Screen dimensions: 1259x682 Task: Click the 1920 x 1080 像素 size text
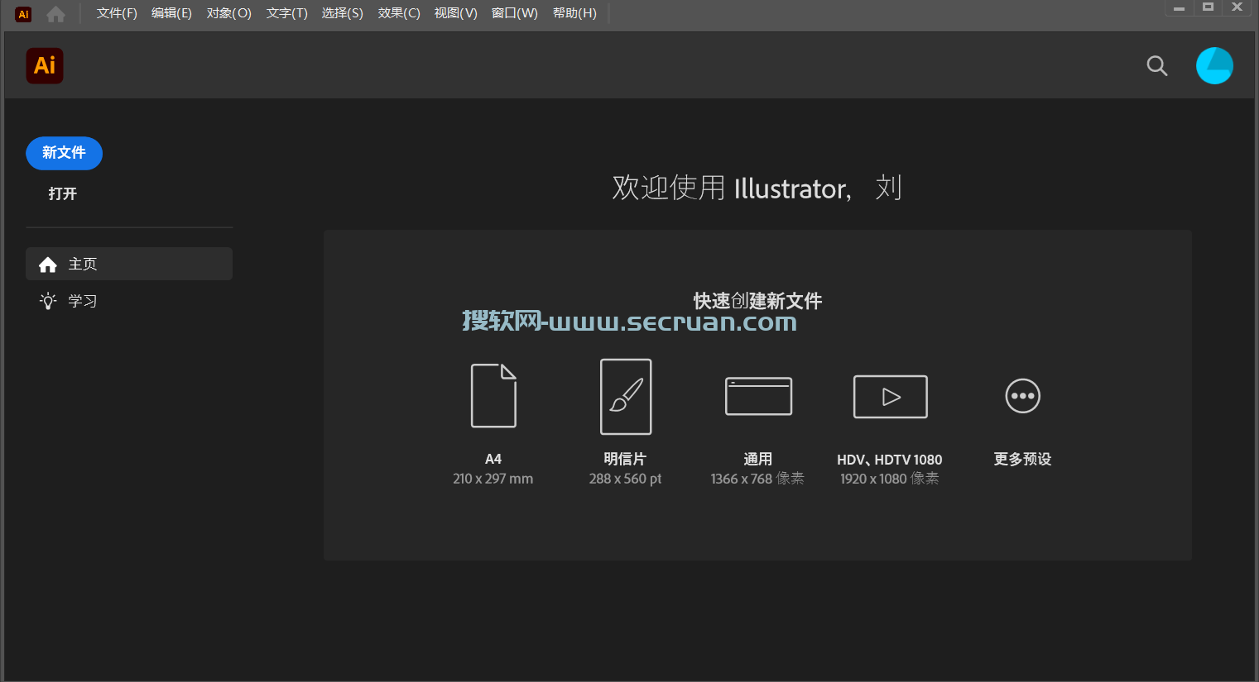[x=890, y=479]
